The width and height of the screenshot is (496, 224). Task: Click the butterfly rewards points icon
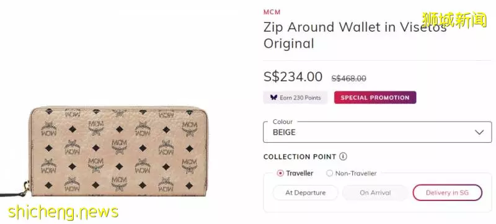click(x=273, y=97)
